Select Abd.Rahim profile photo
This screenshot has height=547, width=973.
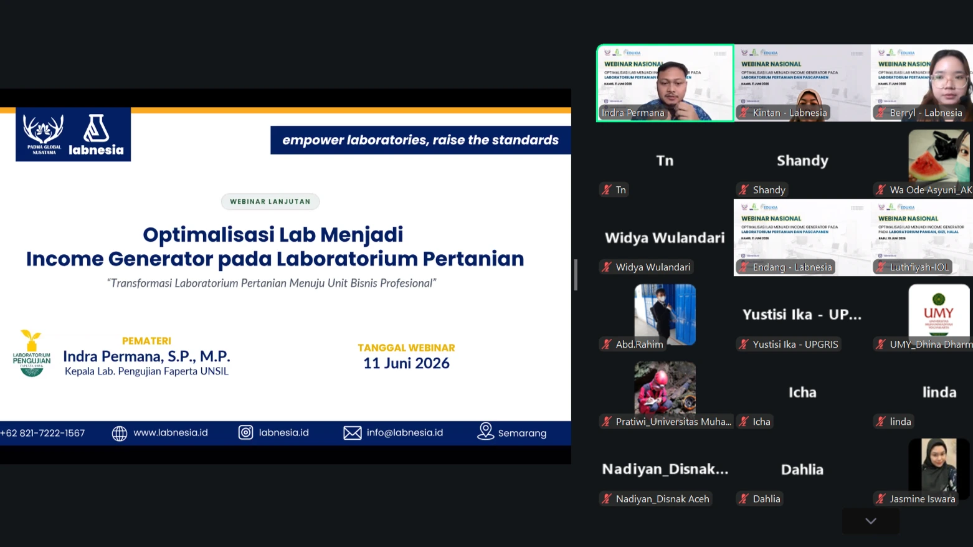665,315
